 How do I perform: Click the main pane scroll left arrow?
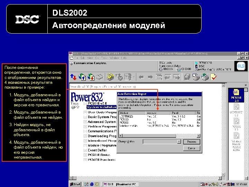(71, 178)
